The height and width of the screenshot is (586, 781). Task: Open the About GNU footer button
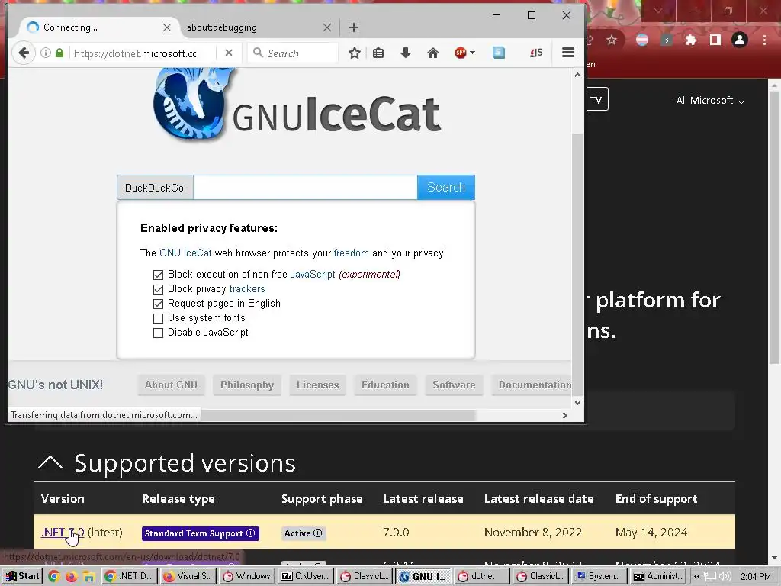pos(171,385)
